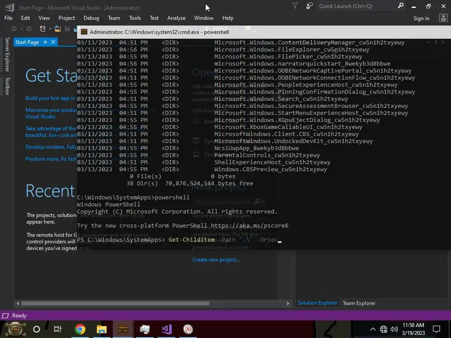
Task: Click the New Project toolbar icon
Action: [43, 29]
